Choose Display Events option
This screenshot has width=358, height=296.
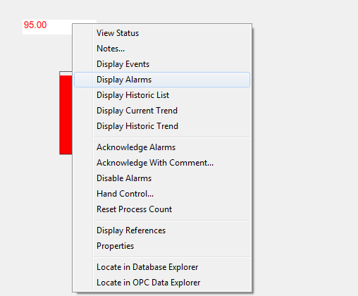(162, 64)
